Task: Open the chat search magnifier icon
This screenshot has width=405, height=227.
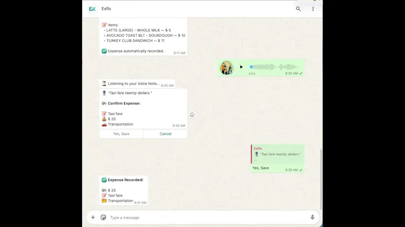Action: (298, 9)
